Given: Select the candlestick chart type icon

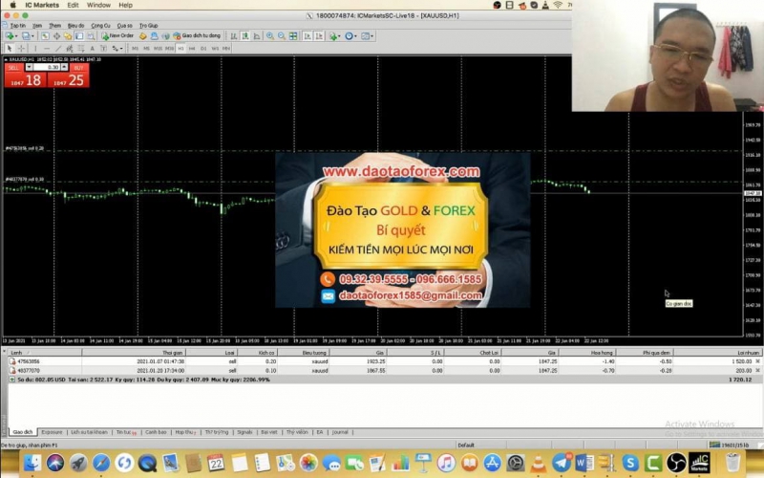Looking at the screenshot, I should point(245,36).
